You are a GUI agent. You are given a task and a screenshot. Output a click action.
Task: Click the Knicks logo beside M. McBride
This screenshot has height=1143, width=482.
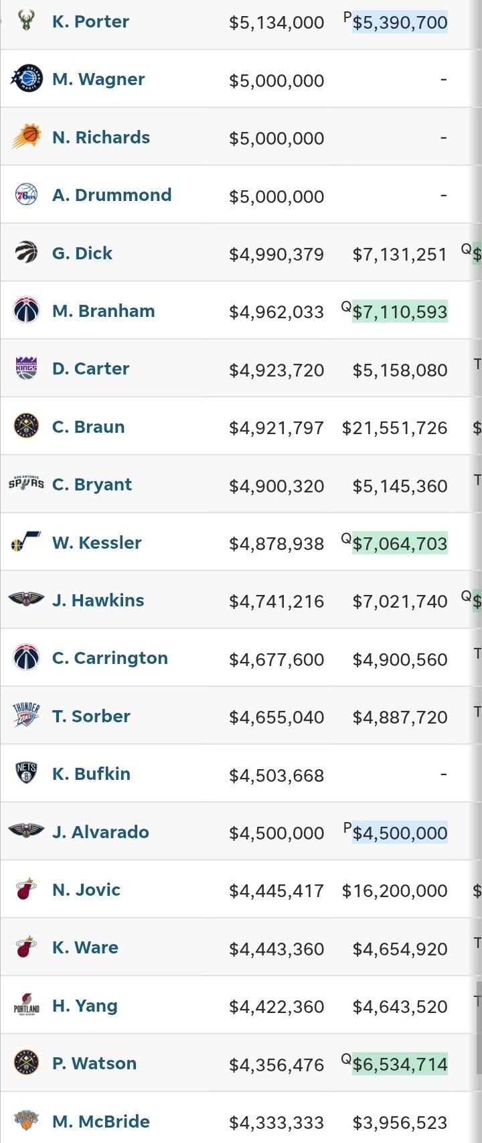(x=26, y=1120)
